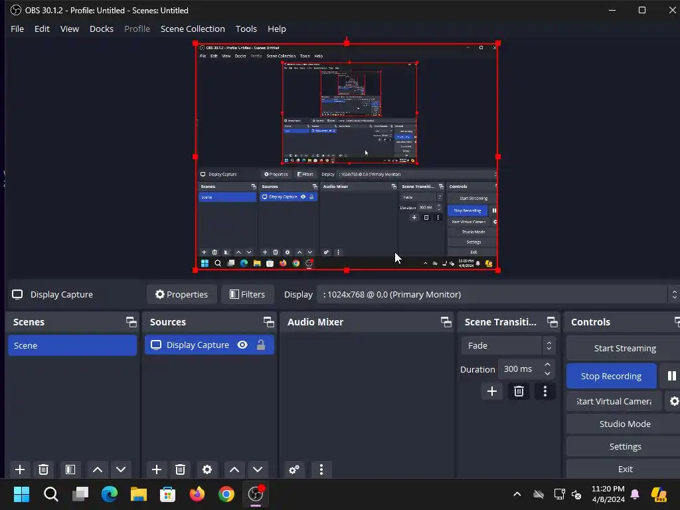680x510 pixels.
Task: Add a scene transition with plus icon
Action: [492, 391]
